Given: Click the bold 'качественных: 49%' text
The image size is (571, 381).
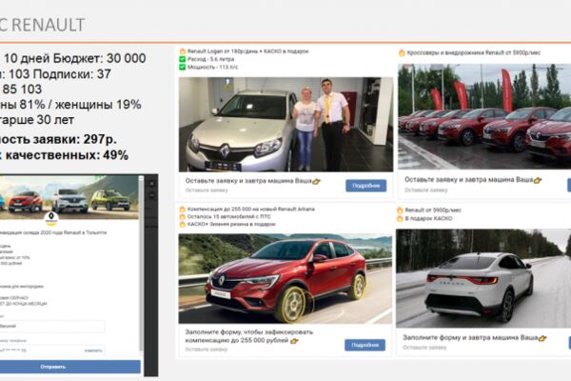Looking at the screenshot, I should [x=67, y=155].
